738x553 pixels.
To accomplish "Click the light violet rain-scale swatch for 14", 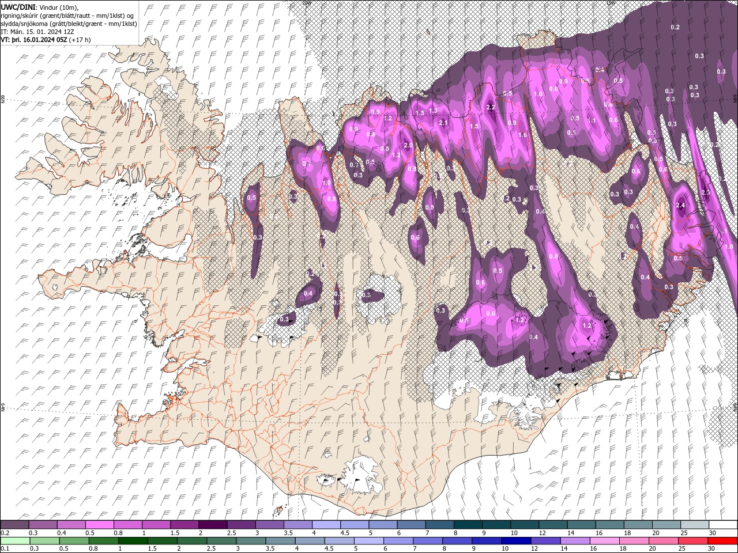I will [575, 541].
